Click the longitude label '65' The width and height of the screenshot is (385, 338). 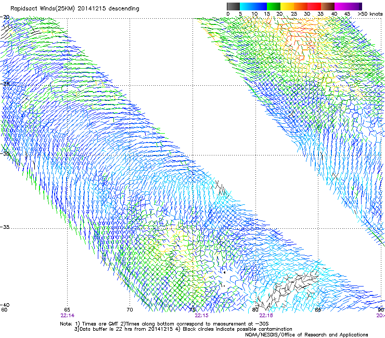click(67, 310)
